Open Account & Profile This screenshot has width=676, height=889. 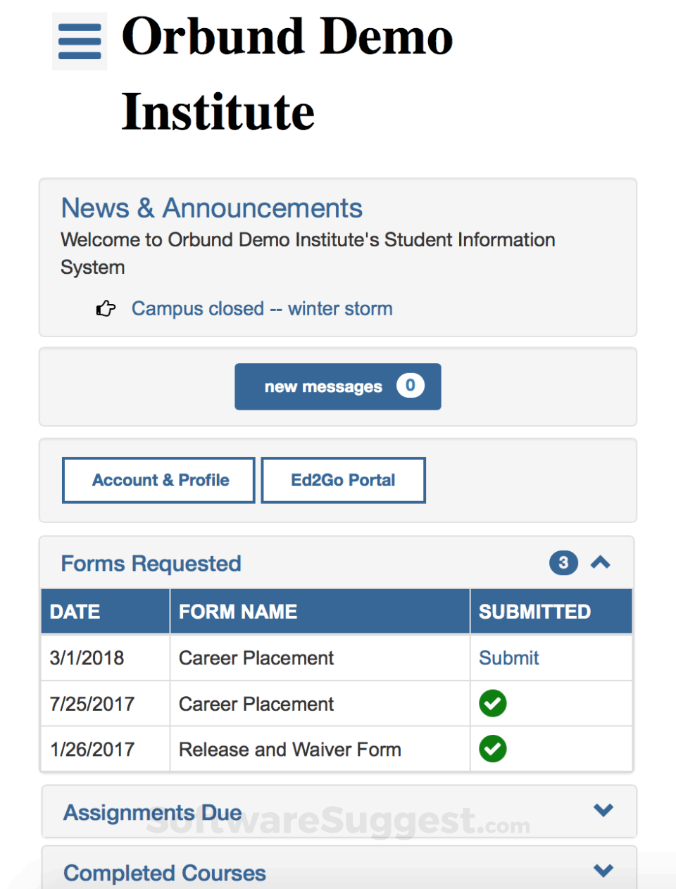click(158, 480)
